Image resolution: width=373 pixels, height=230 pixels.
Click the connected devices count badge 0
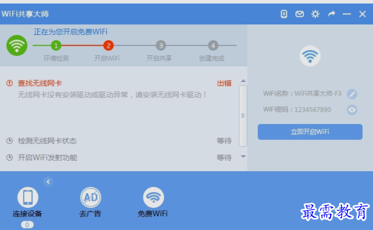coord(27,225)
